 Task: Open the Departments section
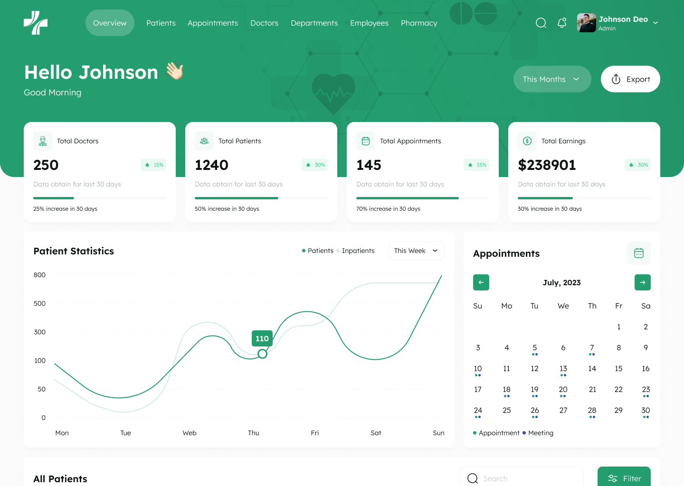(314, 23)
